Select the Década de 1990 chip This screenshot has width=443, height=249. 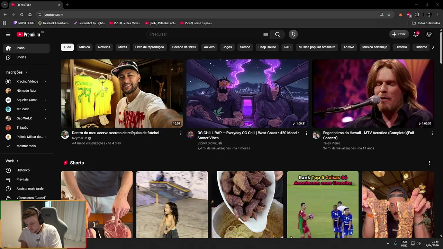click(x=184, y=47)
